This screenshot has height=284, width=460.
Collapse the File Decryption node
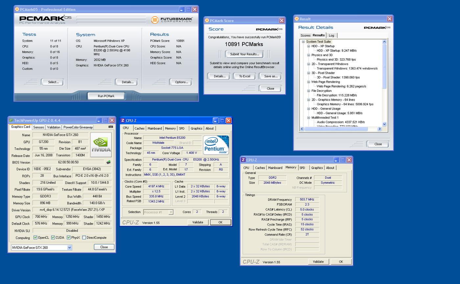pyautogui.click(x=309, y=91)
